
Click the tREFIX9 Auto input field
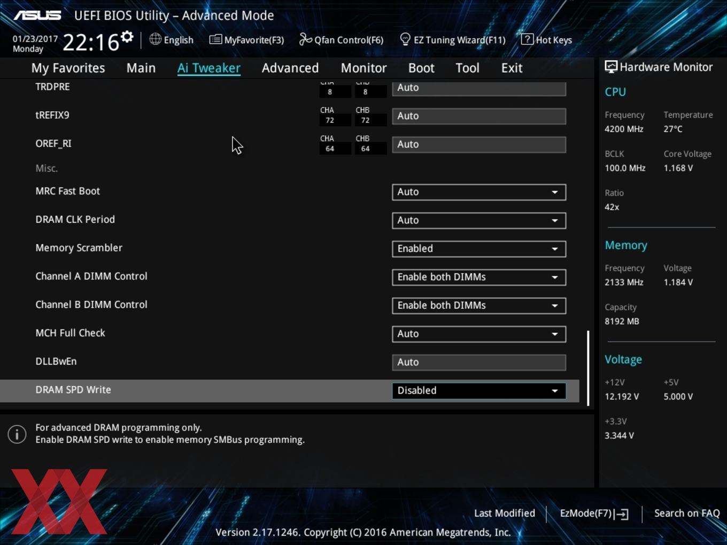tap(479, 116)
